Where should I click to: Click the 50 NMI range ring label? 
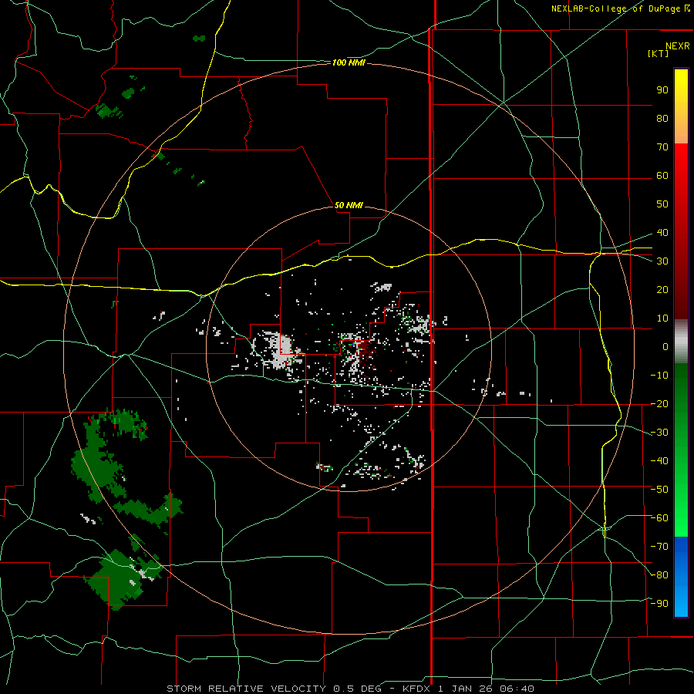(x=349, y=205)
